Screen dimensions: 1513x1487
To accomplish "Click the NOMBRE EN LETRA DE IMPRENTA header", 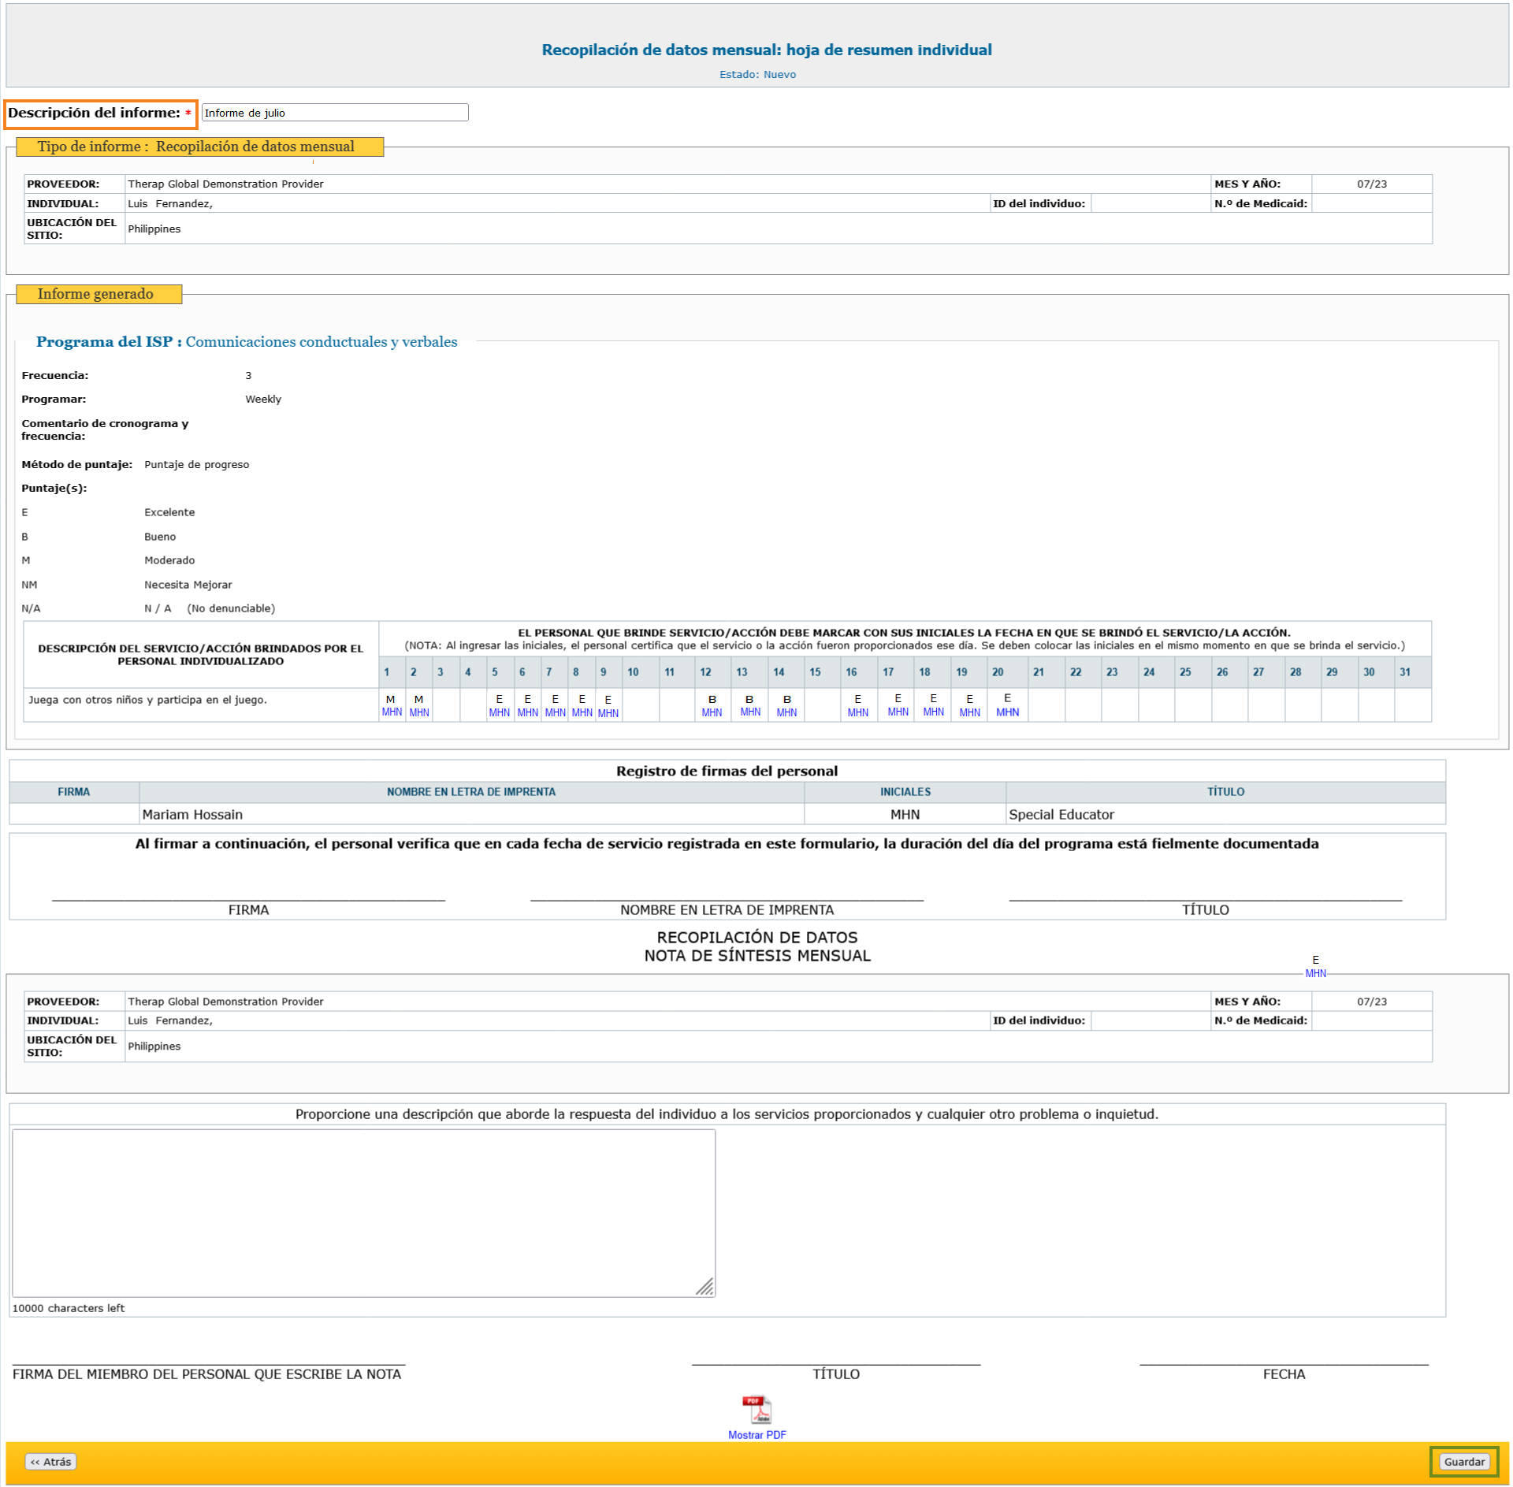I will (x=470, y=792).
